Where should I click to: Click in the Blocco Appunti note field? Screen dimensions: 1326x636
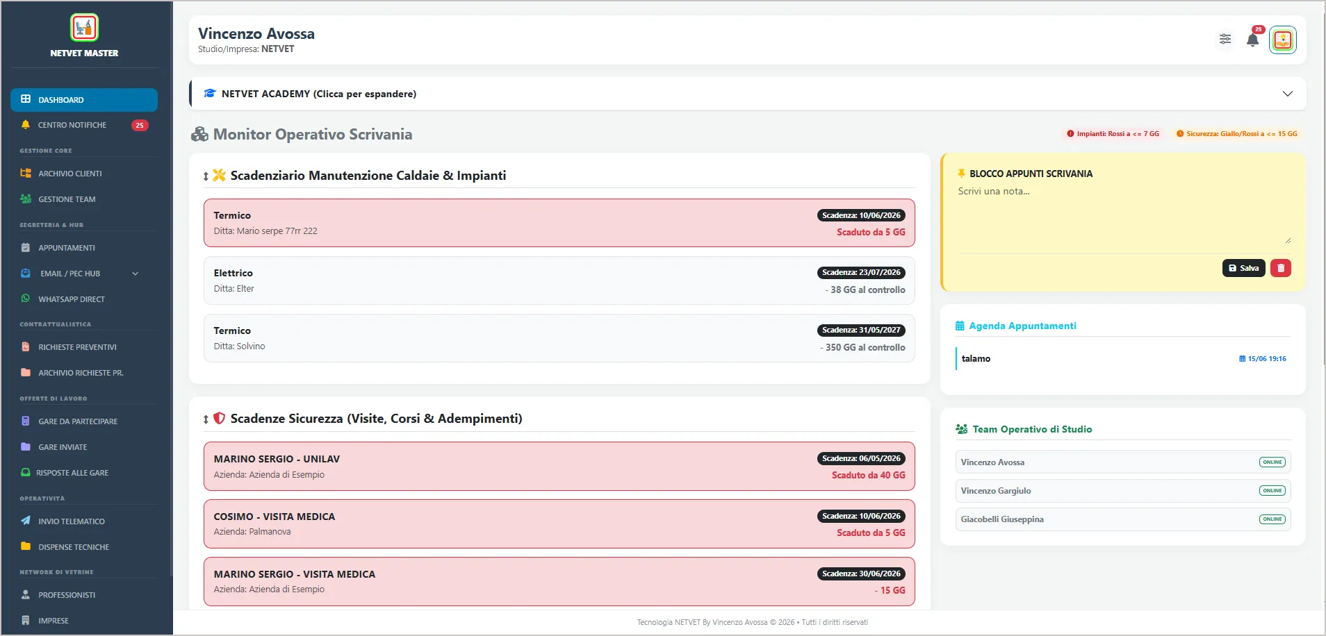click(x=1123, y=215)
